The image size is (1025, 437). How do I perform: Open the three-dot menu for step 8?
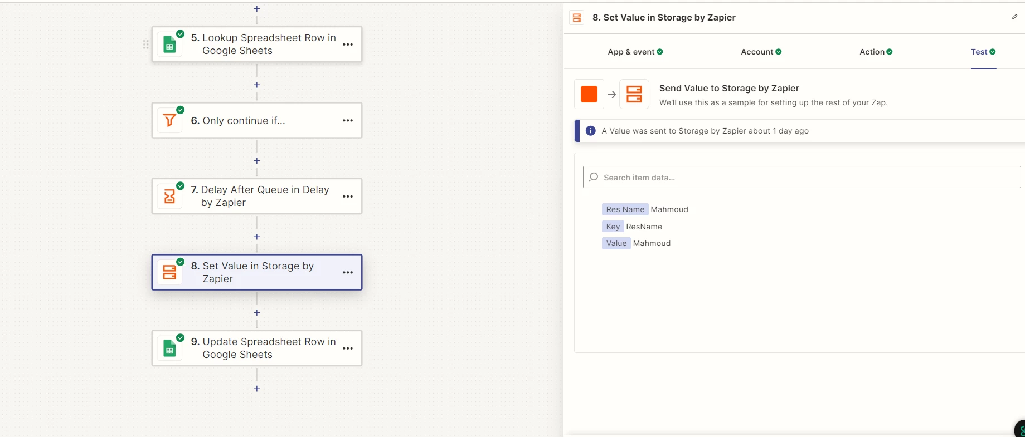click(348, 273)
